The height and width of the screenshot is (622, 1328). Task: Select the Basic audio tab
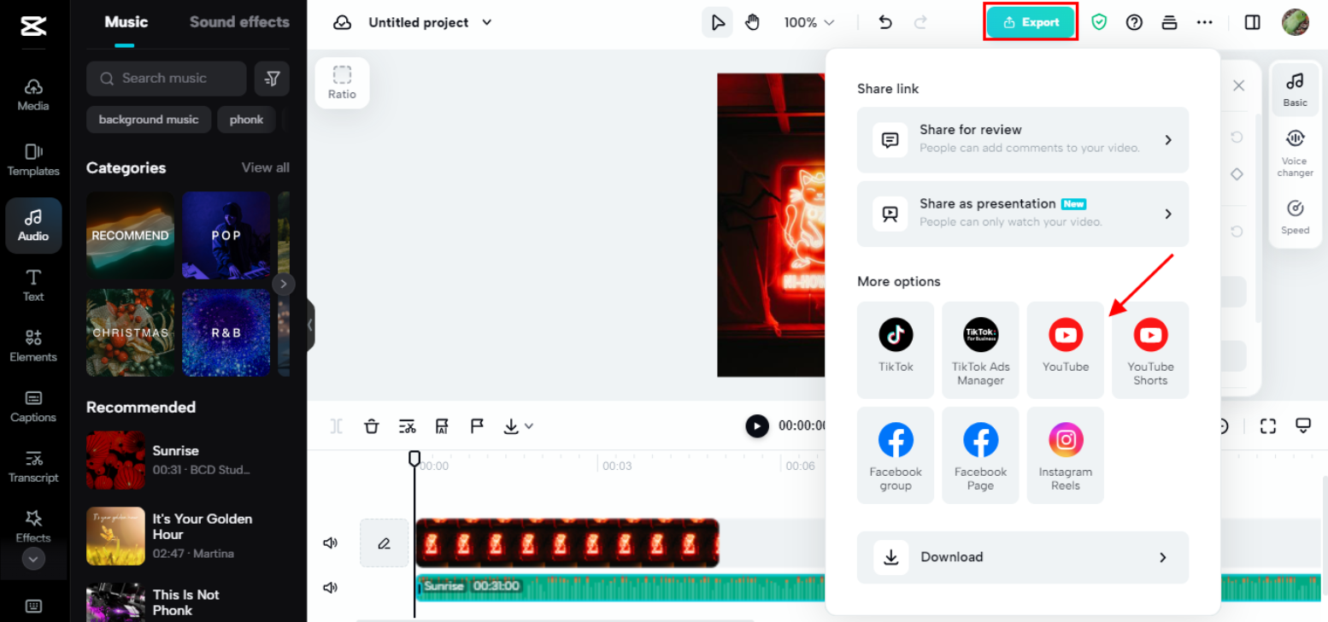coord(1295,90)
